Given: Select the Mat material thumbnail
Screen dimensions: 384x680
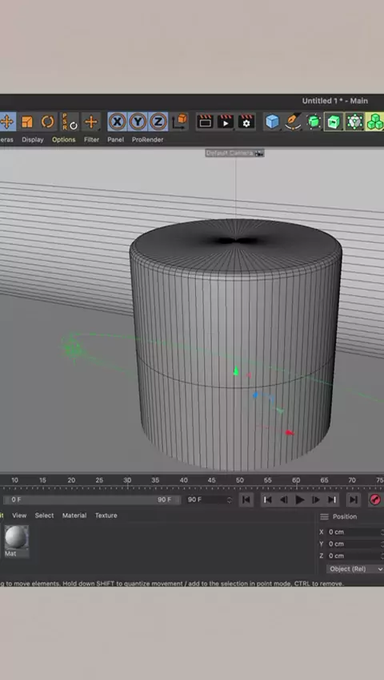Looking at the screenshot, I should click(x=17, y=538).
